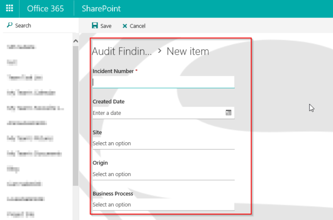Go to Audit Findin... breadcrumb

[x=122, y=51]
